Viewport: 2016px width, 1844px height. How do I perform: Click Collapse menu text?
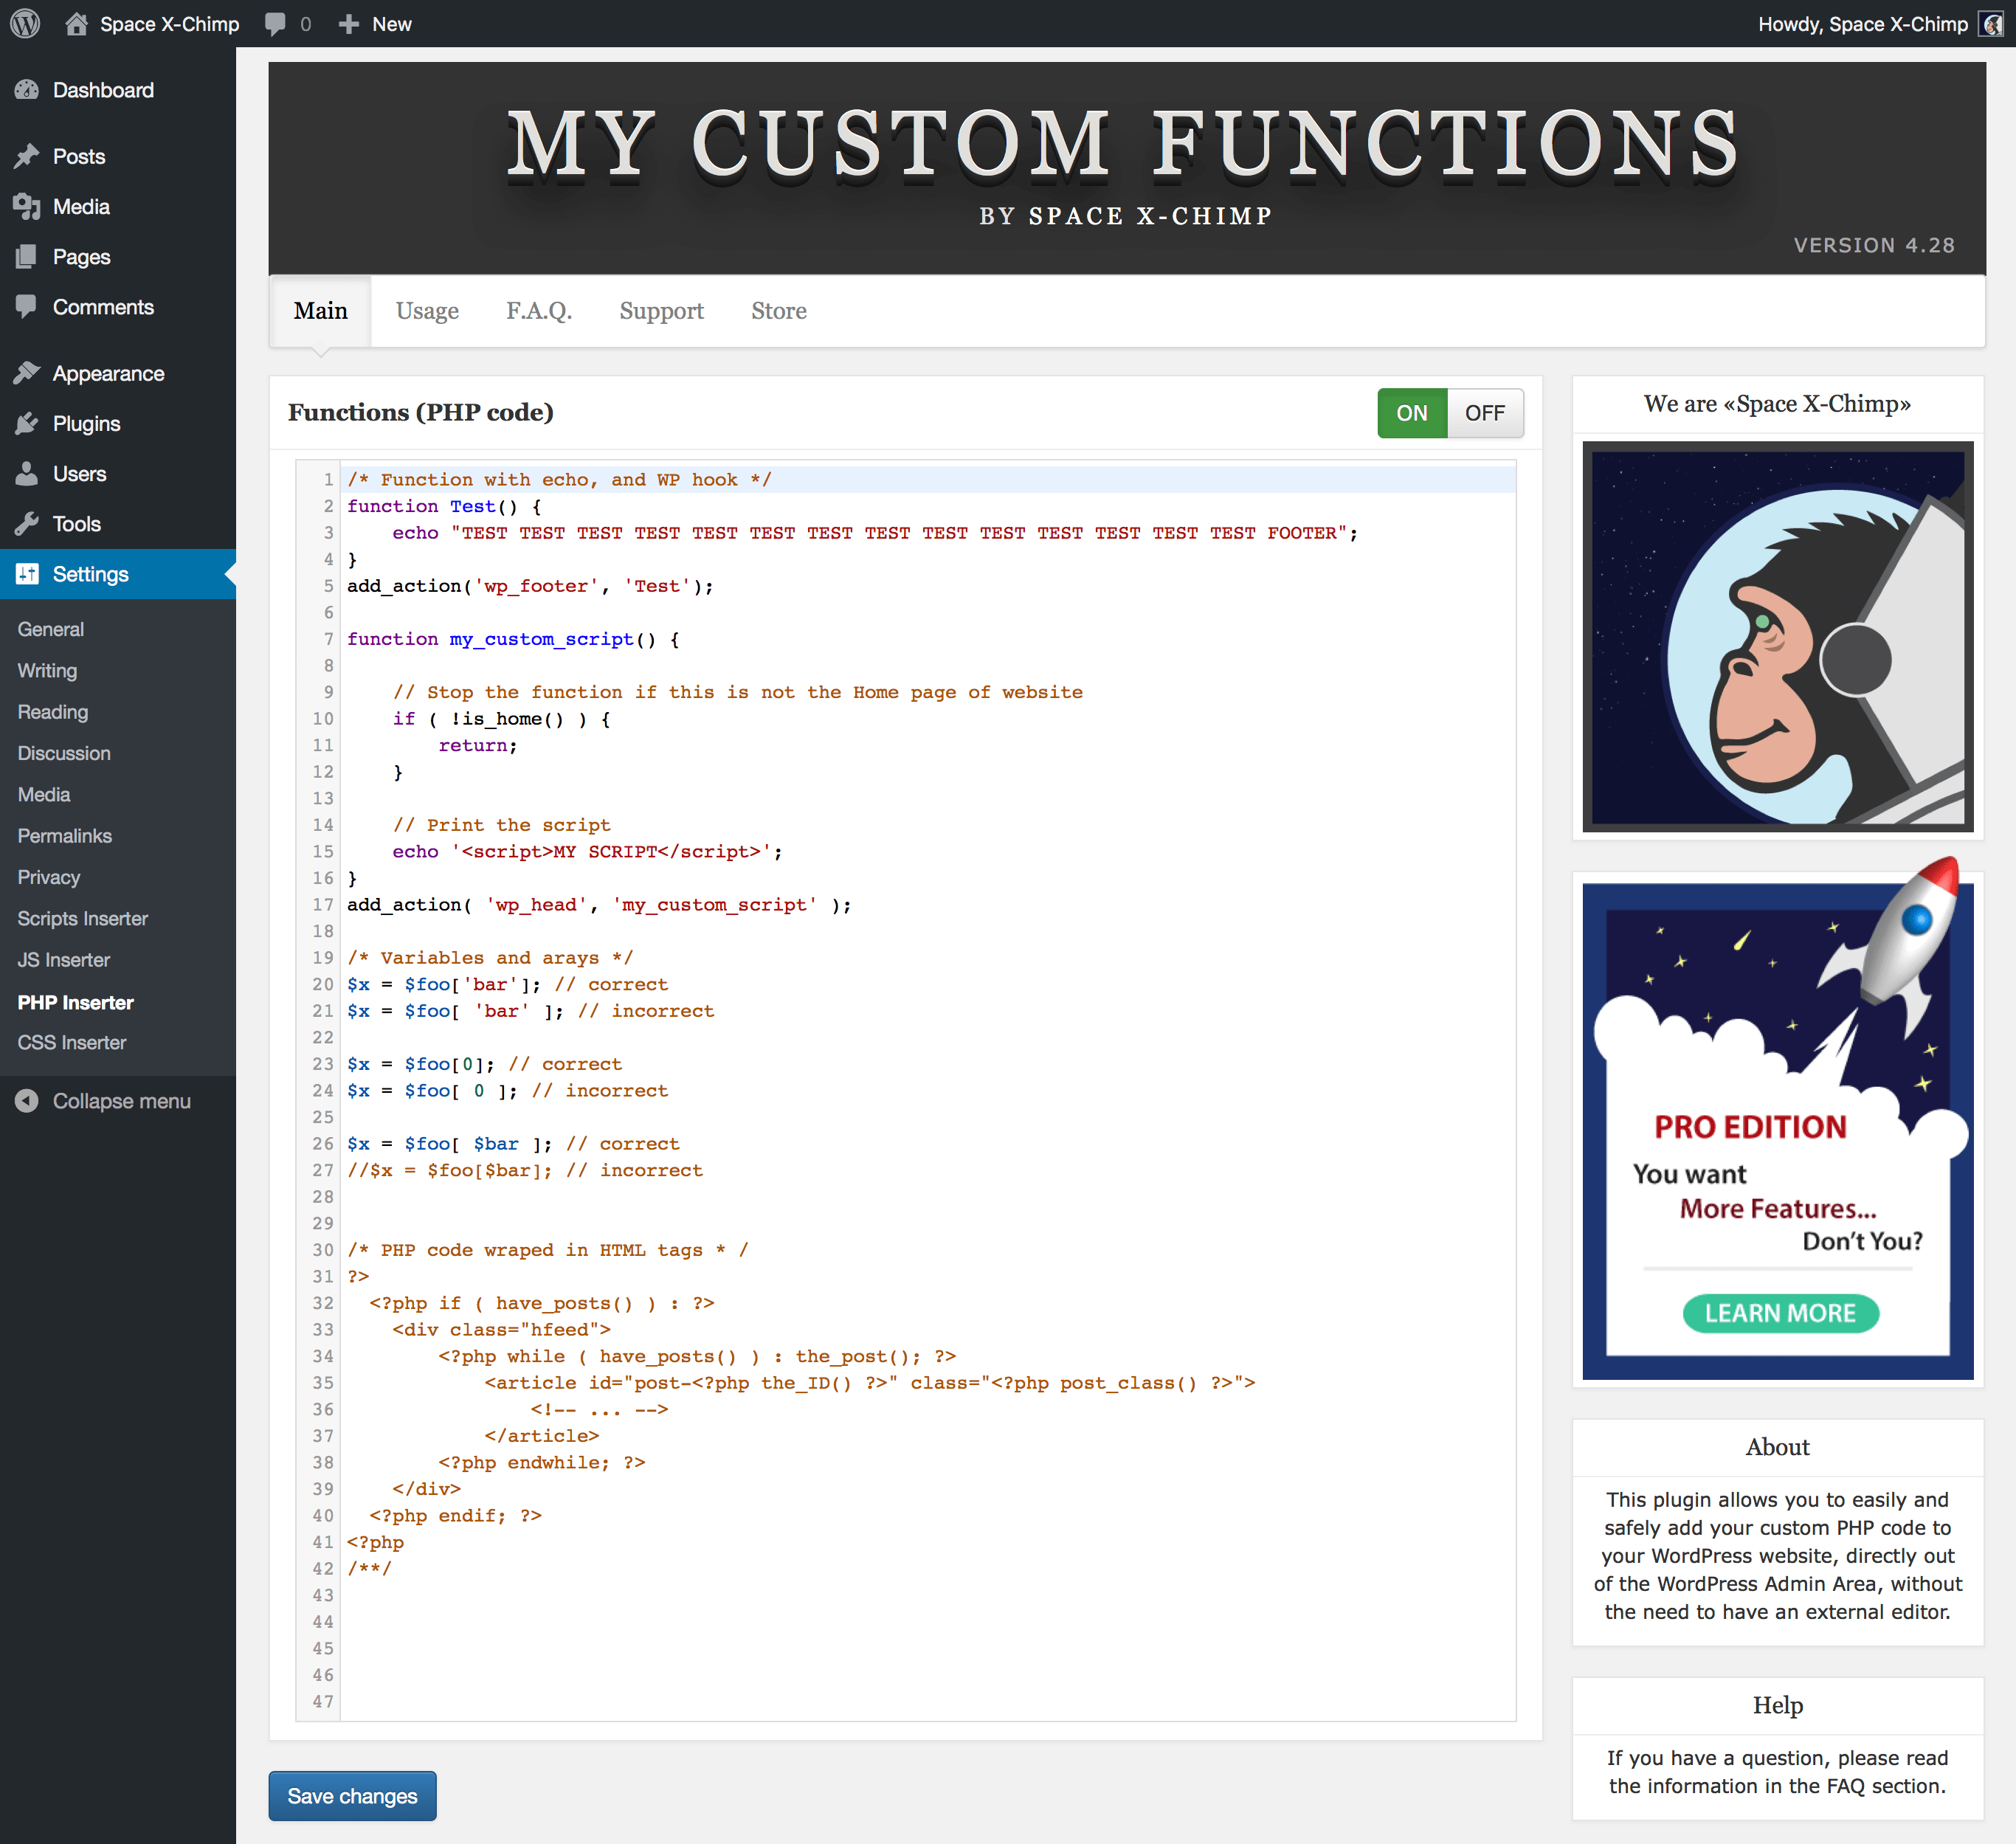coord(121,1101)
